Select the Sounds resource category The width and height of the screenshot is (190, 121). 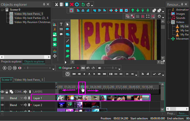pos(181,18)
